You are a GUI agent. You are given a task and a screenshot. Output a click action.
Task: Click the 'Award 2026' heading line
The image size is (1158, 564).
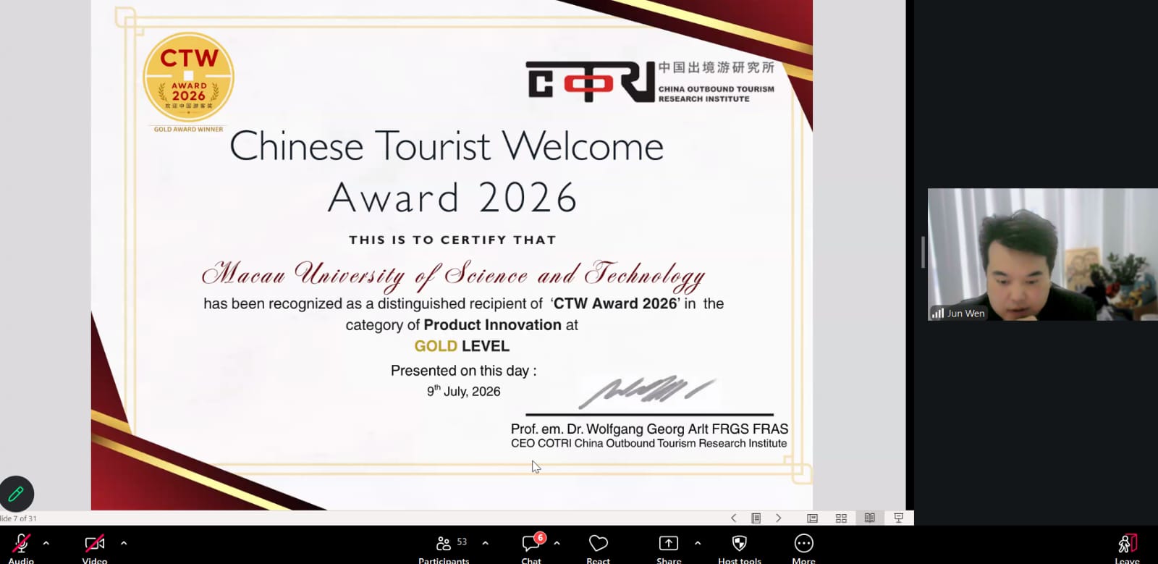click(x=452, y=197)
